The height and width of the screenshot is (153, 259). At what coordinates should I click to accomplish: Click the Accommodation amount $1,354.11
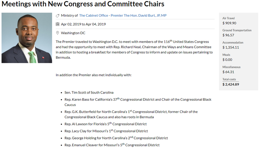point(231,47)
